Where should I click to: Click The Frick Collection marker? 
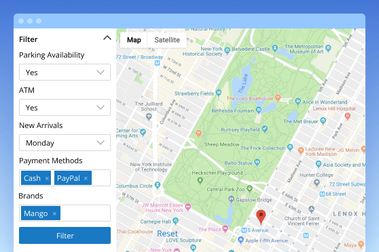pos(290,147)
